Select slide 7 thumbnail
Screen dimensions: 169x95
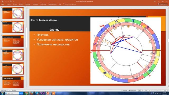coord(13,13)
